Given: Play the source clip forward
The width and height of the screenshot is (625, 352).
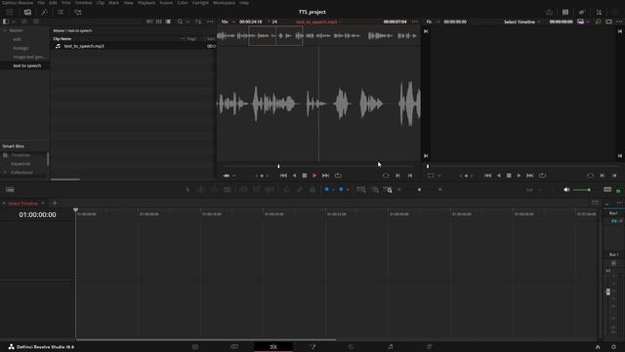Looking at the screenshot, I should (x=314, y=176).
